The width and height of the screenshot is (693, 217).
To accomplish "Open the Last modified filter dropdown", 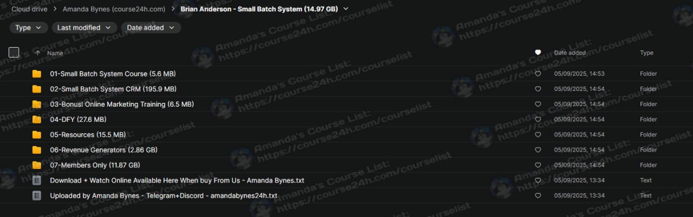I will click(x=84, y=28).
